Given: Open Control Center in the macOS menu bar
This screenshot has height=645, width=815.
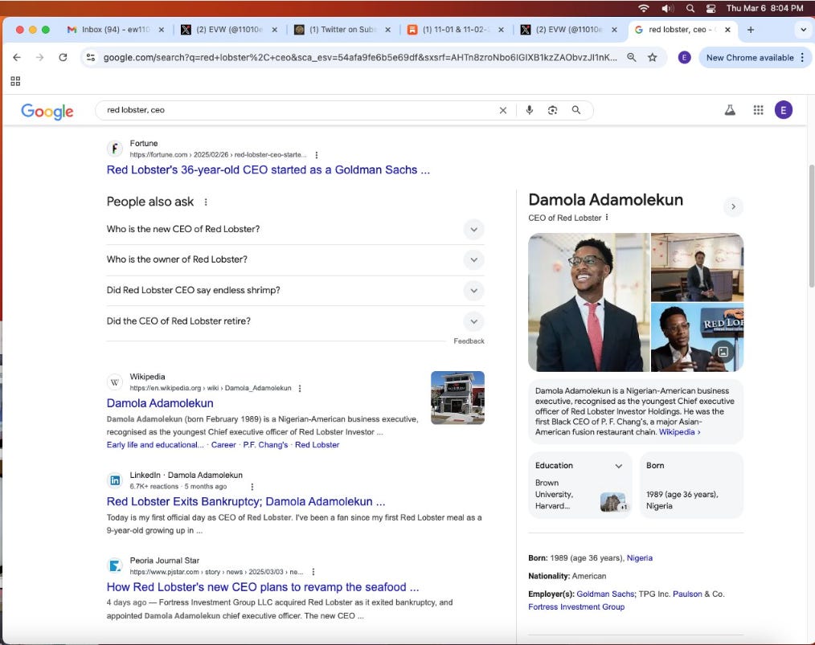Looking at the screenshot, I should tap(711, 8).
